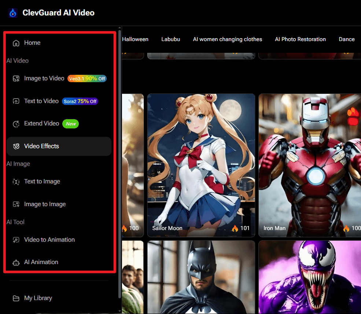Switch to the Halloween category tab
The image size is (361, 314).
point(135,39)
